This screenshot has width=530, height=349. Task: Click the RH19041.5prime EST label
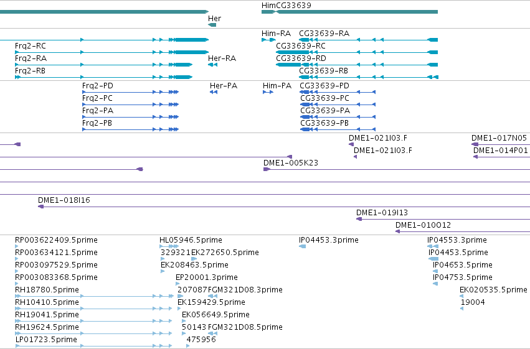click(47, 315)
